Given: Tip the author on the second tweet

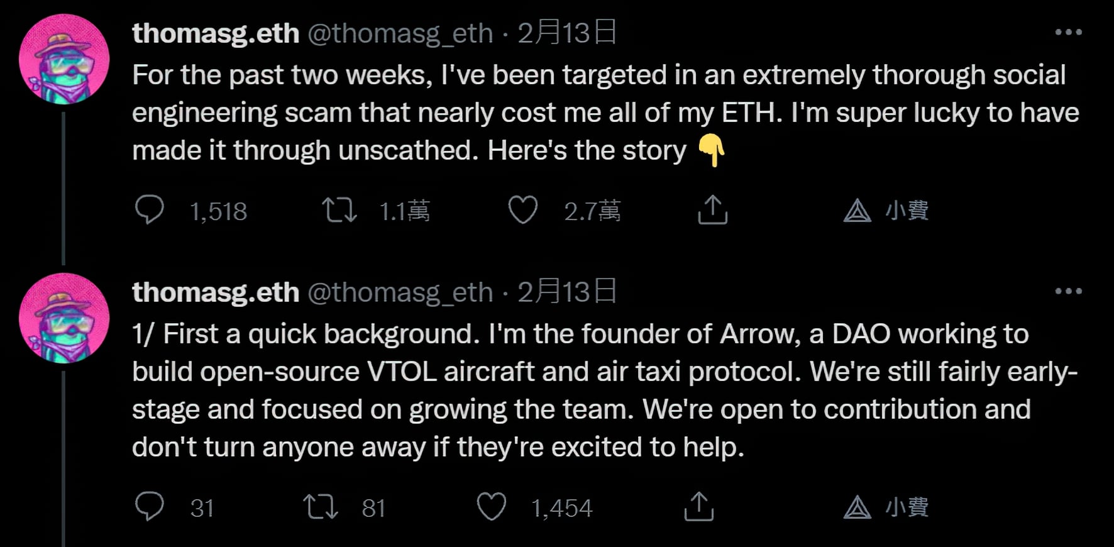Looking at the screenshot, I should [858, 507].
